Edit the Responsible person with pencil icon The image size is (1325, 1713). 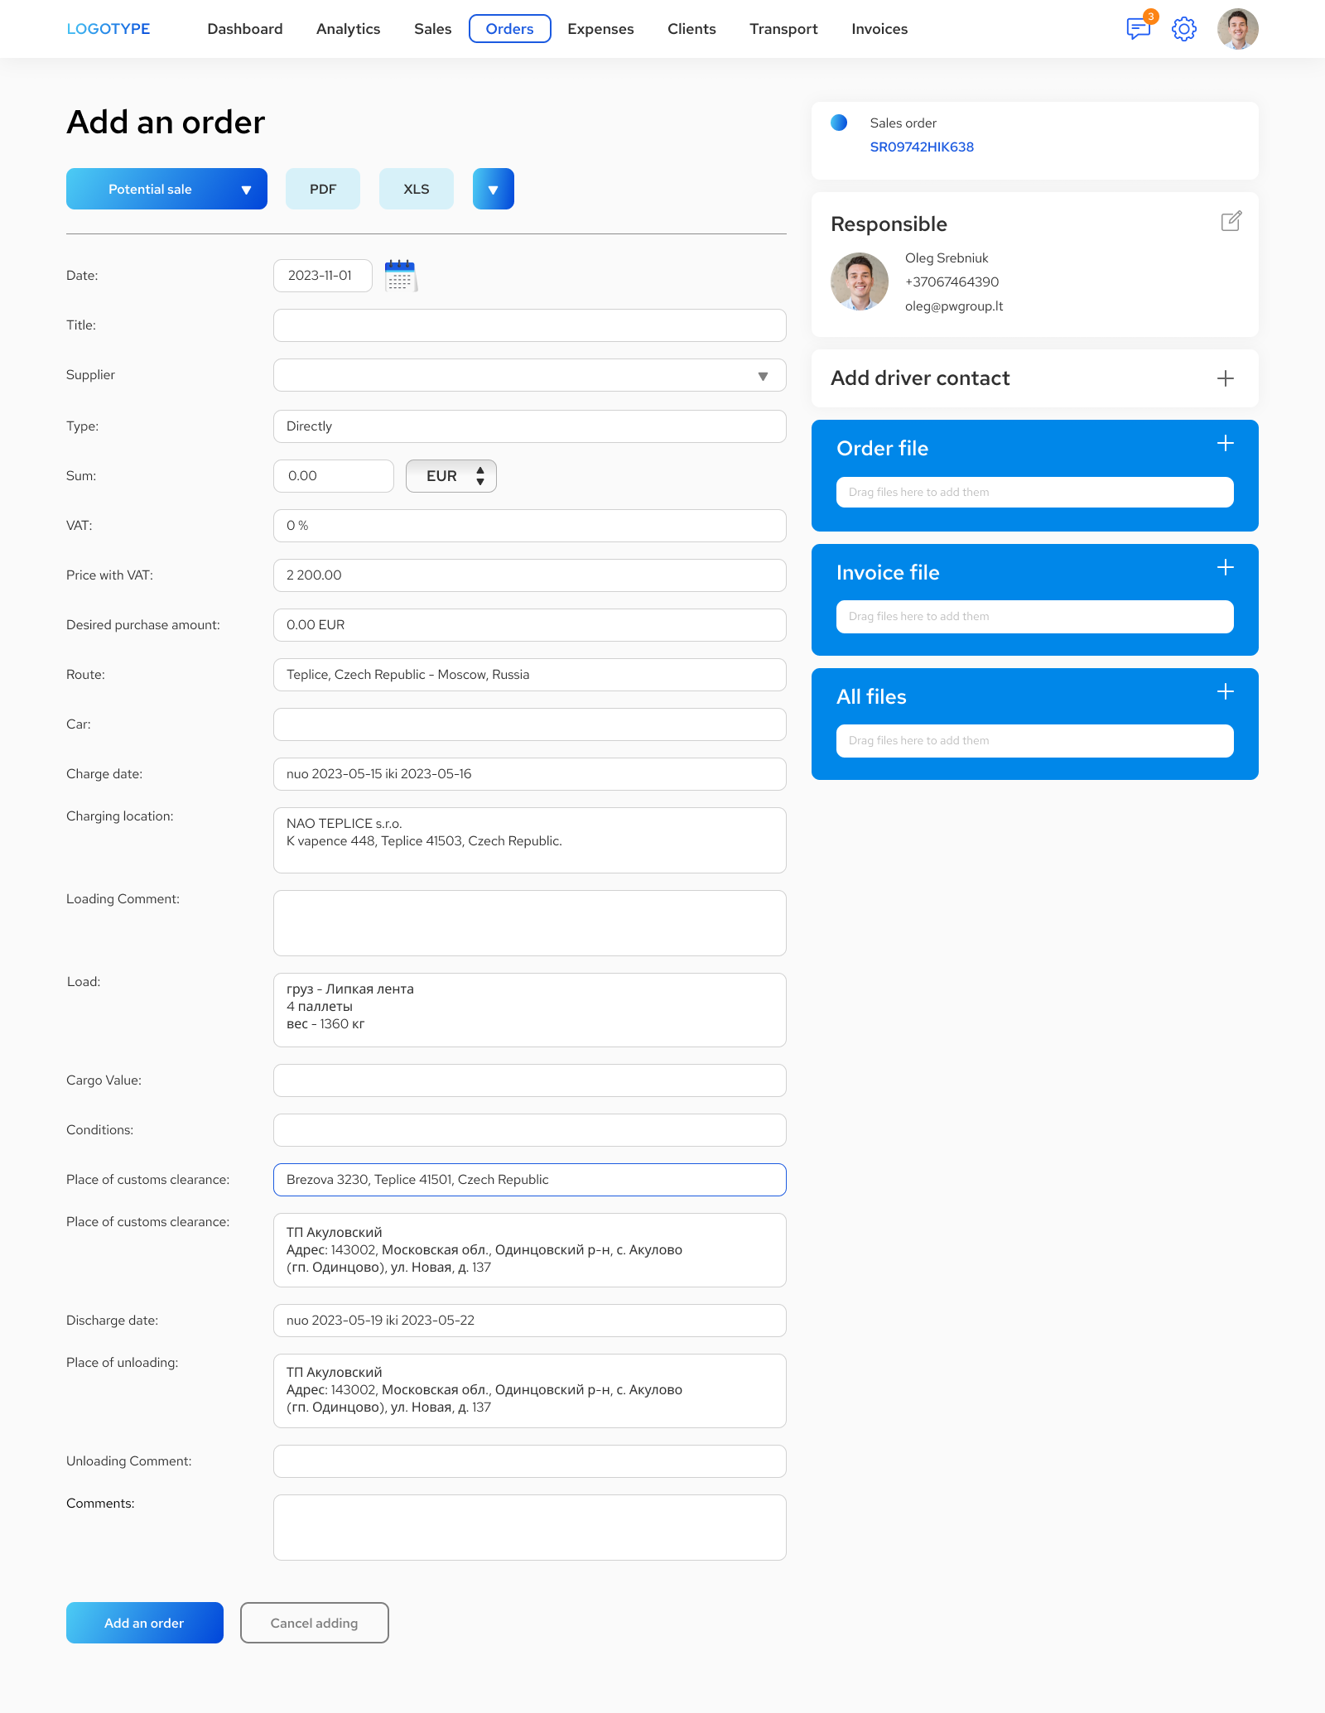coord(1231,221)
